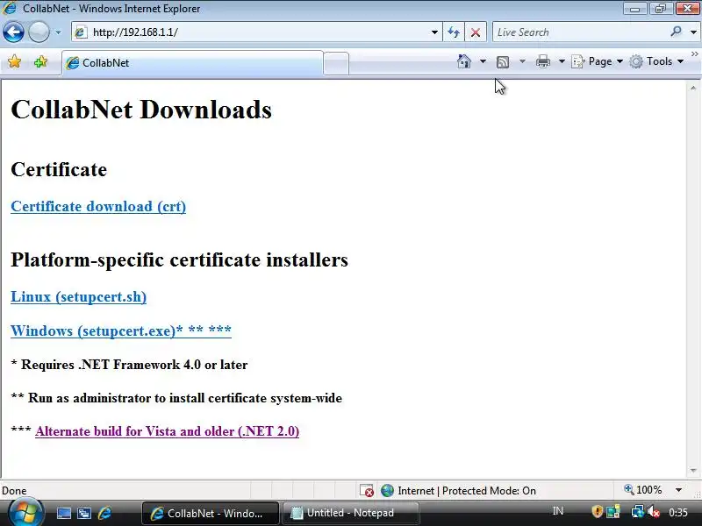Open Alternate build for Vista and older link
Image resolution: width=702 pixels, height=526 pixels.
tap(167, 431)
